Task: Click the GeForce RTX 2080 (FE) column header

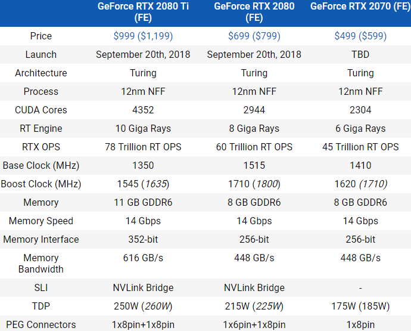Action: 254,13
